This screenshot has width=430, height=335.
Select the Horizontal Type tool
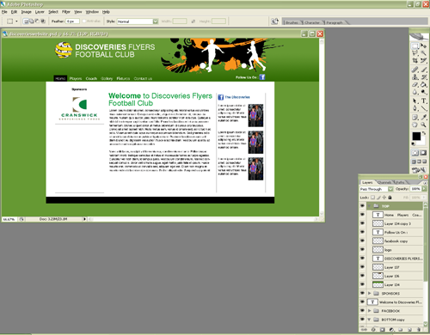pos(423,100)
